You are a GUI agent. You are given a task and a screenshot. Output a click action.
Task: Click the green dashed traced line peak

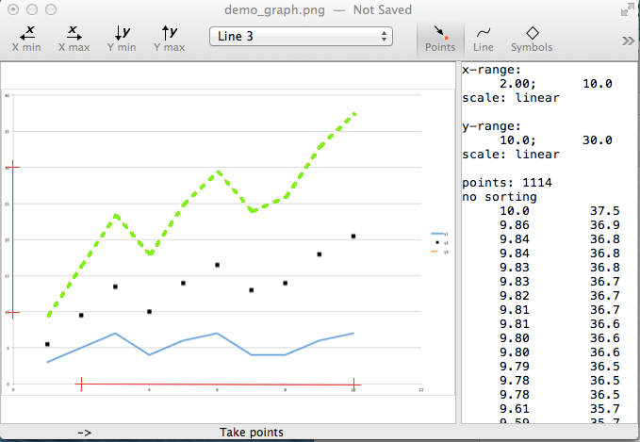(x=354, y=113)
